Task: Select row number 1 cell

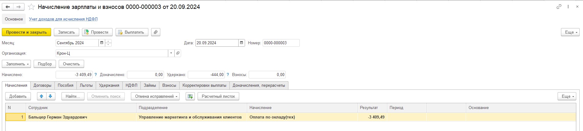Action: [x=16, y=117]
